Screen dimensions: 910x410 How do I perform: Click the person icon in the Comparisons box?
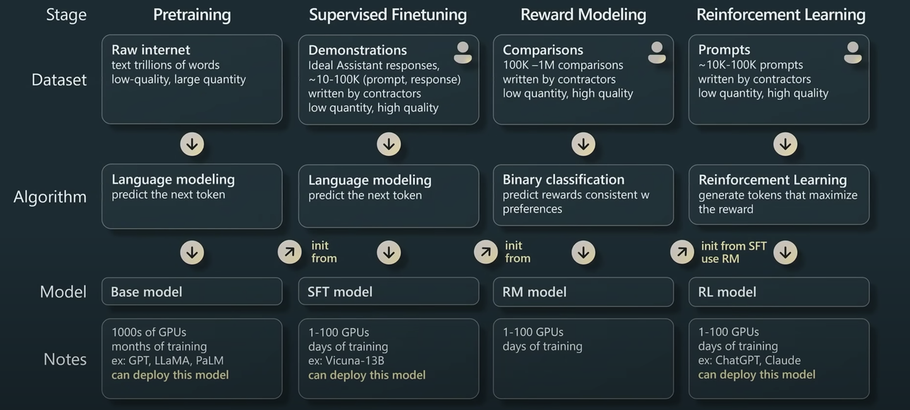click(657, 52)
